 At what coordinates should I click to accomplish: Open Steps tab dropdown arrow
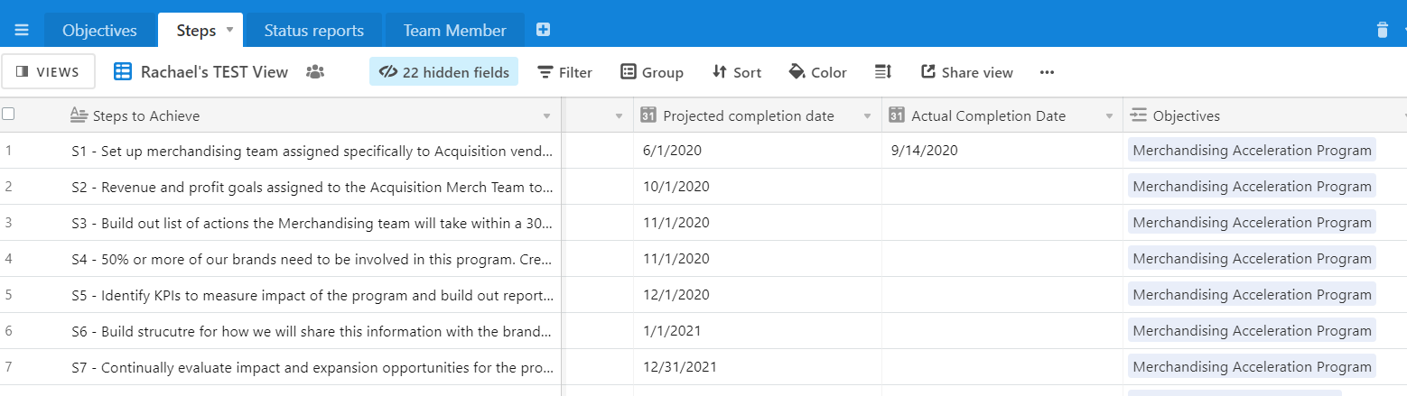coord(229,30)
